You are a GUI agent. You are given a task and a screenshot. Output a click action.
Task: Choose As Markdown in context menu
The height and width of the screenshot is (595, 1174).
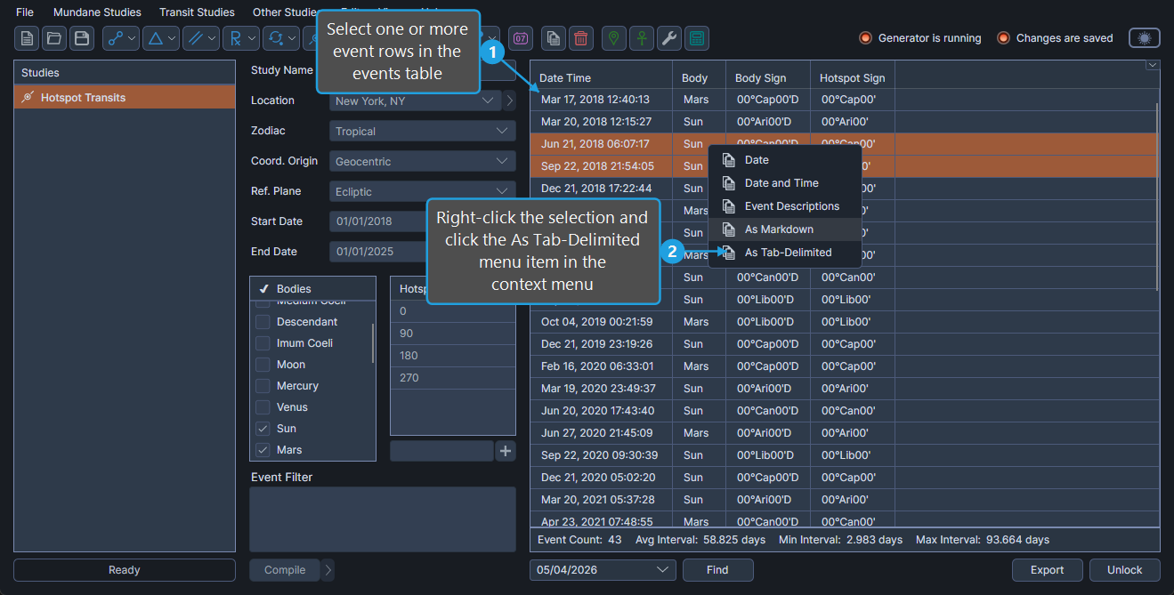pyautogui.click(x=784, y=229)
